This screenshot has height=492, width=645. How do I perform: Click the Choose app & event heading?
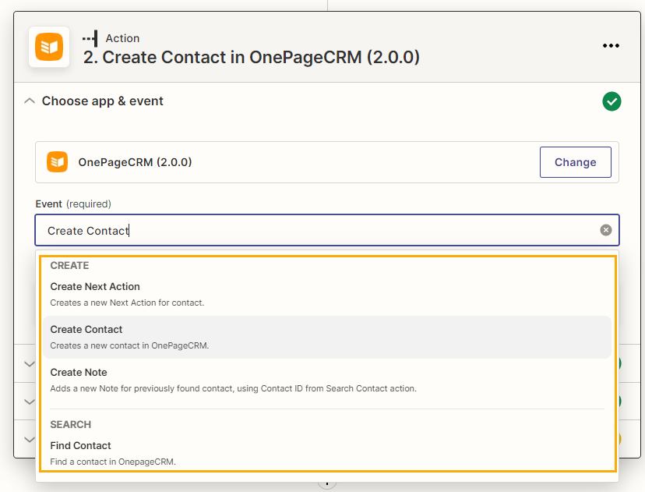point(102,101)
